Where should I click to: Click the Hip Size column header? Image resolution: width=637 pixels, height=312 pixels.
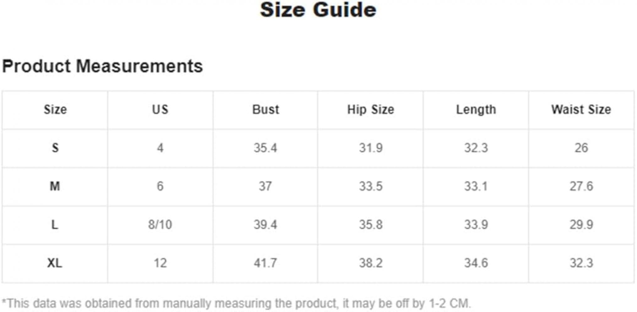pyautogui.click(x=371, y=110)
